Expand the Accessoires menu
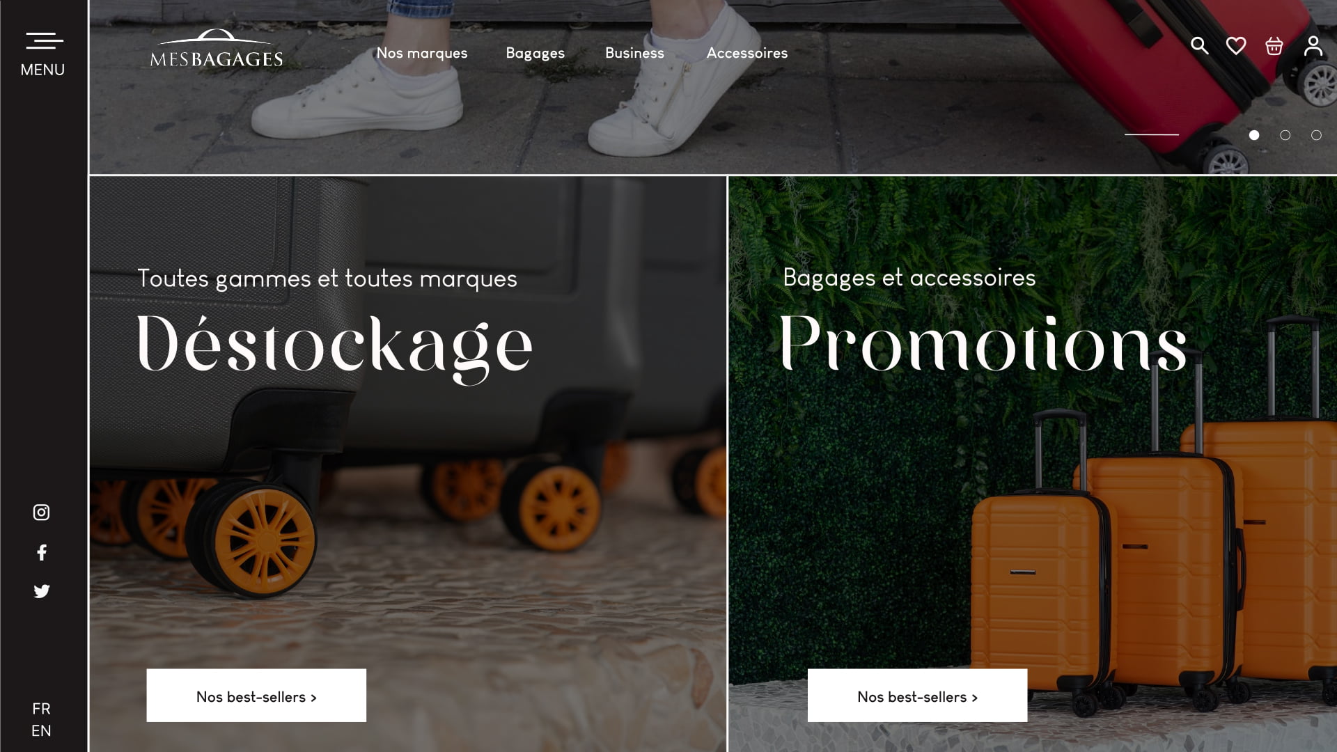The width and height of the screenshot is (1337, 752). [x=747, y=53]
